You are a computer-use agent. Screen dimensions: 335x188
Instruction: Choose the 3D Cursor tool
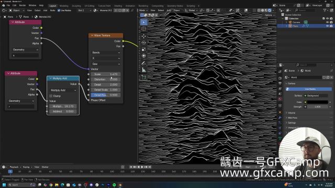coord(144,29)
